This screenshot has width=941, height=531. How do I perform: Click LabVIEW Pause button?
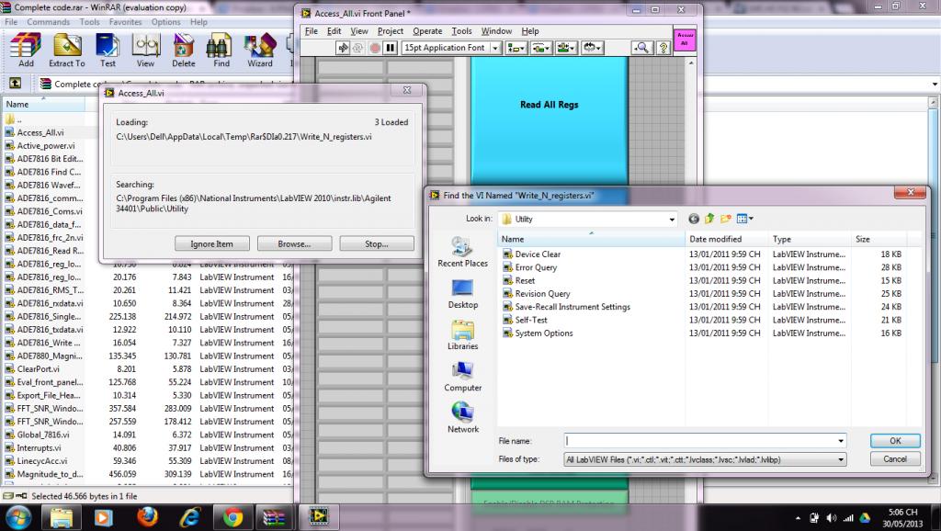(390, 48)
